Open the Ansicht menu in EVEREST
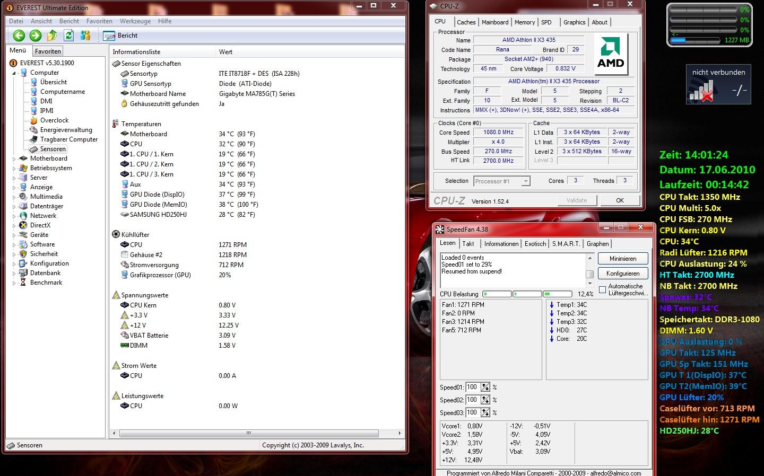764x476 pixels. (41, 21)
